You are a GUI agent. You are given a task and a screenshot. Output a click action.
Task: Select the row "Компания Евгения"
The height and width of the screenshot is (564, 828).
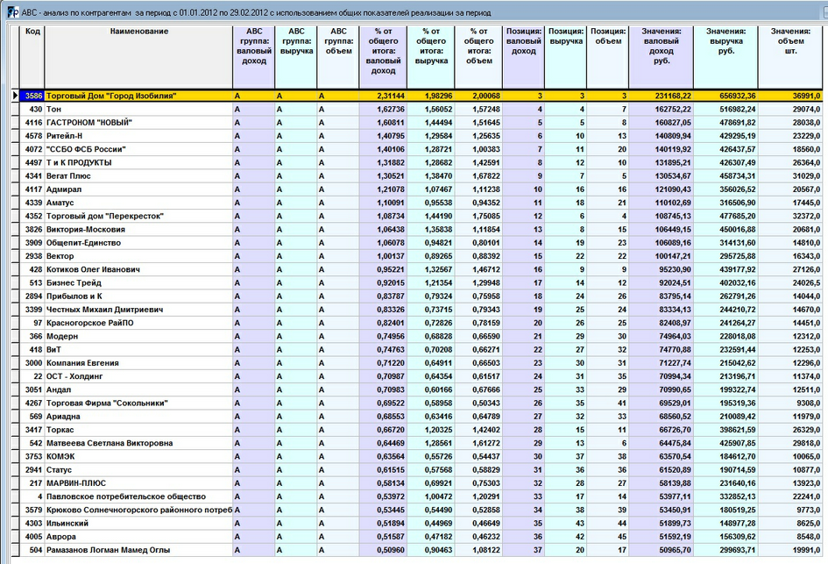click(x=421, y=362)
